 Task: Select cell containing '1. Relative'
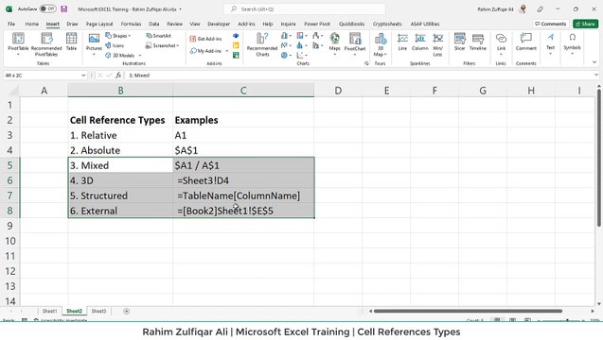coord(120,135)
